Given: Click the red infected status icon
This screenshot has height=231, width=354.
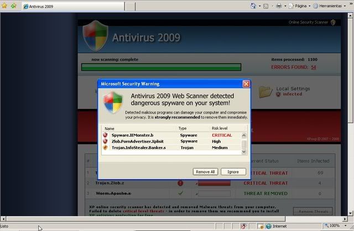Looking at the screenshot, I should pyautogui.click(x=278, y=95).
